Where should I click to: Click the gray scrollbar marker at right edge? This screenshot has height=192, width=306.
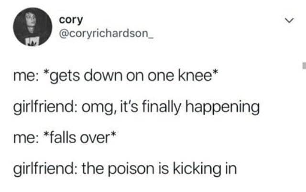click(304, 66)
